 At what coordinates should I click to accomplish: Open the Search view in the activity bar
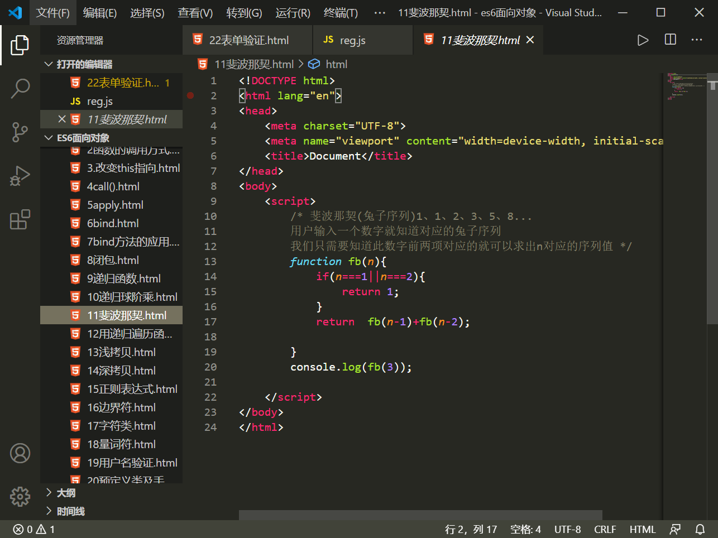(x=20, y=88)
